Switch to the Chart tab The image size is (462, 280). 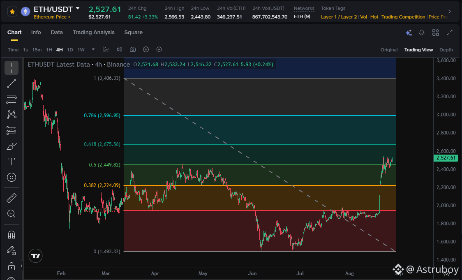14,32
